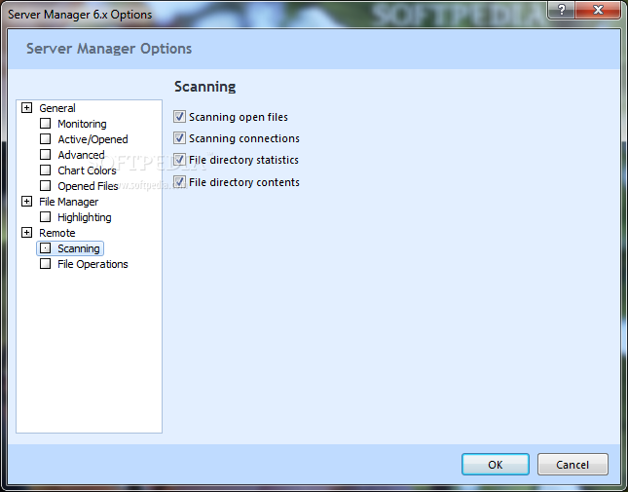Select Opened Files in the tree
The image size is (628, 492).
tap(88, 186)
